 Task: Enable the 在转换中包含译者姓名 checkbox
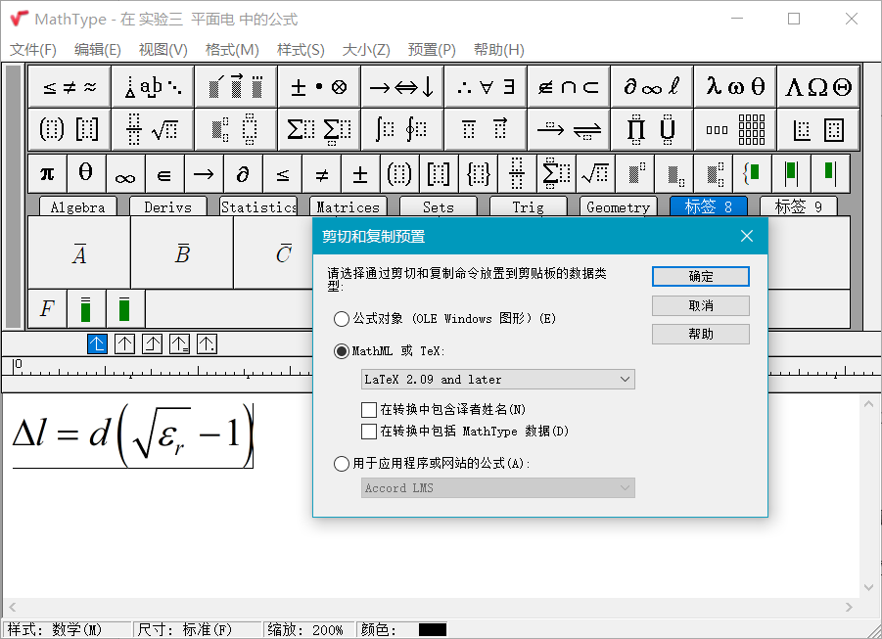[x=369, y=409]
